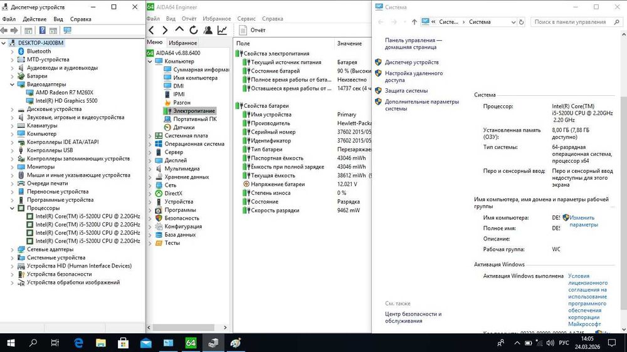Collapse Компьютер node in AIDA64 tree

(x=150, y=61)
